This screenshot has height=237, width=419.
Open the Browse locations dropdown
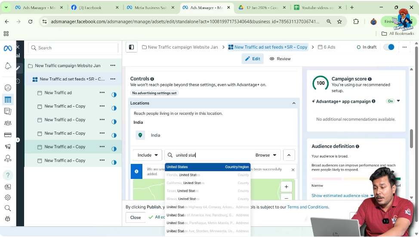click(266, 155)
